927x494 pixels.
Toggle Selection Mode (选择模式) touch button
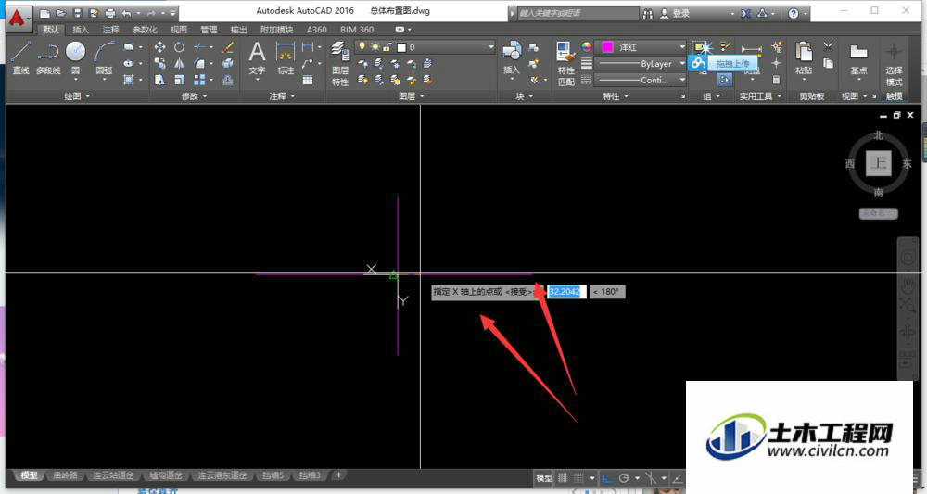[894, 63]
